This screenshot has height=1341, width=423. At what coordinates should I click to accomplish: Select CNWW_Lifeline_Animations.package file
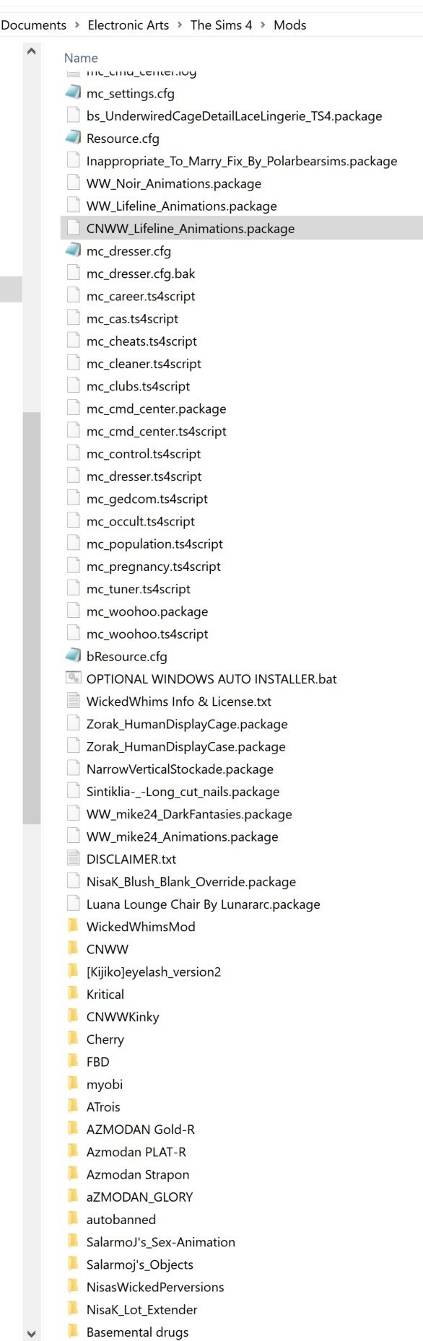click(242, 228)
